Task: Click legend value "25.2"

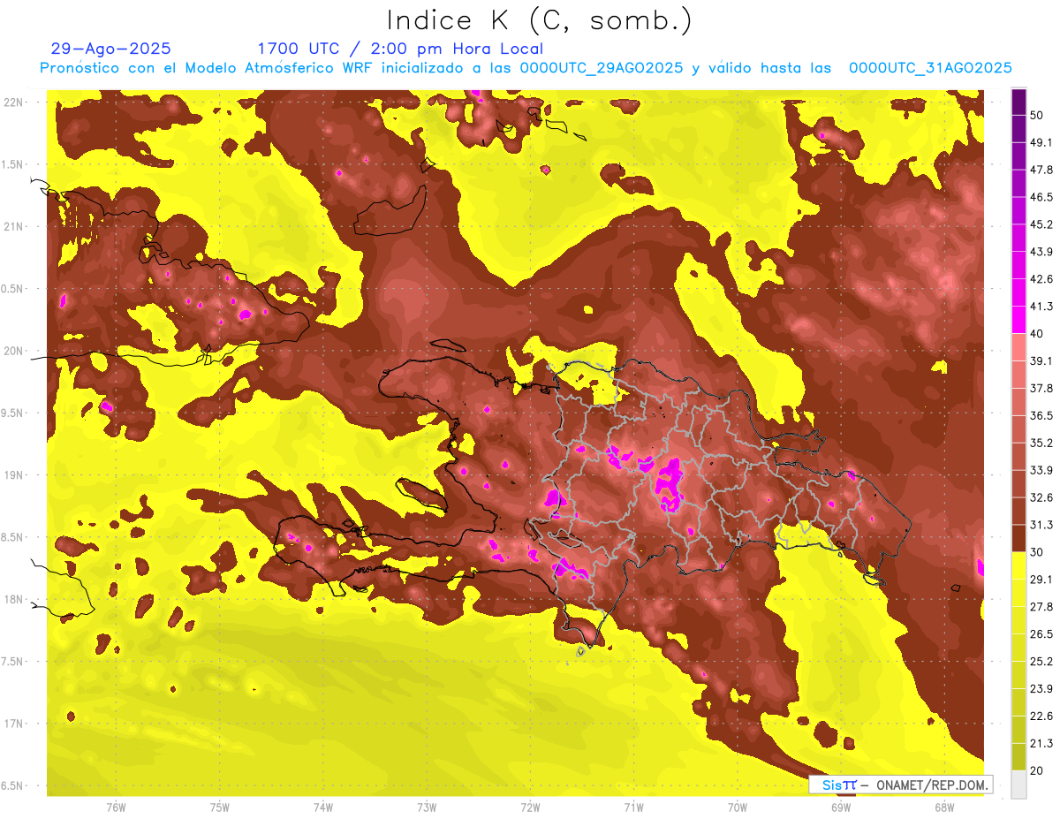Action: pos(1041,661)
